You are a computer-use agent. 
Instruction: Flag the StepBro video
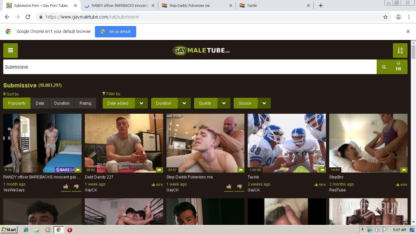[x=404, y=170]
